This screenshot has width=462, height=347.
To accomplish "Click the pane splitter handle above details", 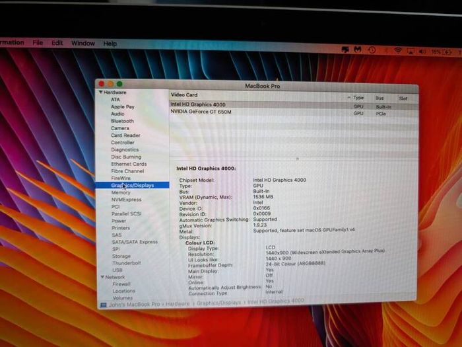I will tap(297, 159).
